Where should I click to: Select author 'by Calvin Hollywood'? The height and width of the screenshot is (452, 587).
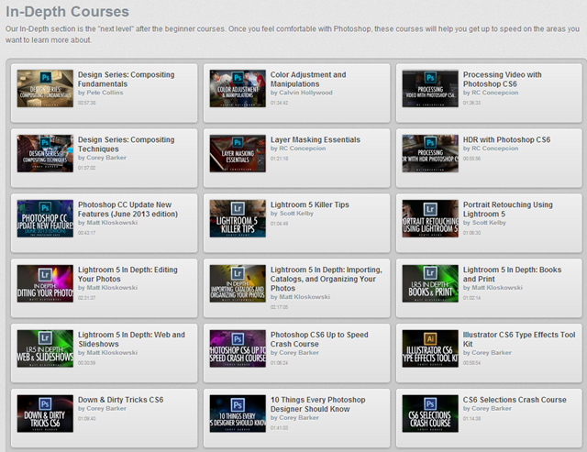[x=302, y=93]
